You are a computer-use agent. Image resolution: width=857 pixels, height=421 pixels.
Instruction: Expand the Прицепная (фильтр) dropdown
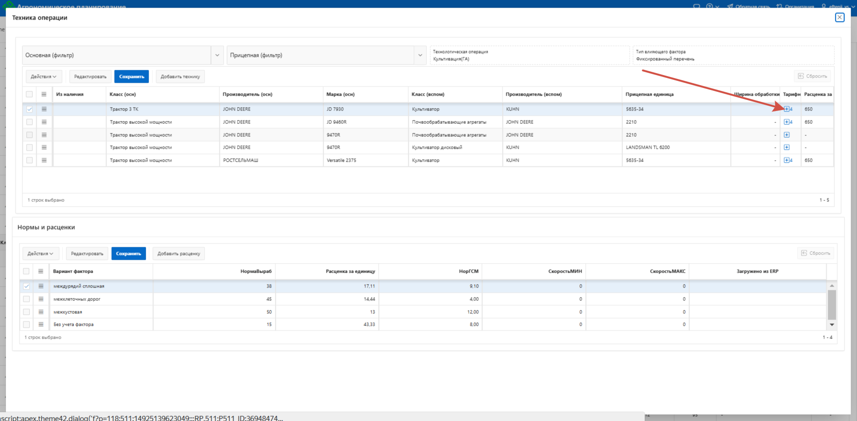[x=420, y=55]
